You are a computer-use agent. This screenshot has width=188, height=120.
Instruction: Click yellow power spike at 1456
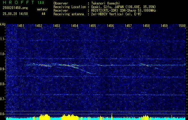[x=112, y=116]
